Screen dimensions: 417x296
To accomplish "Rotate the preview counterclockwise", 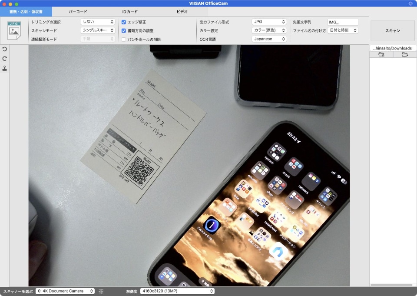I will 4,49.
